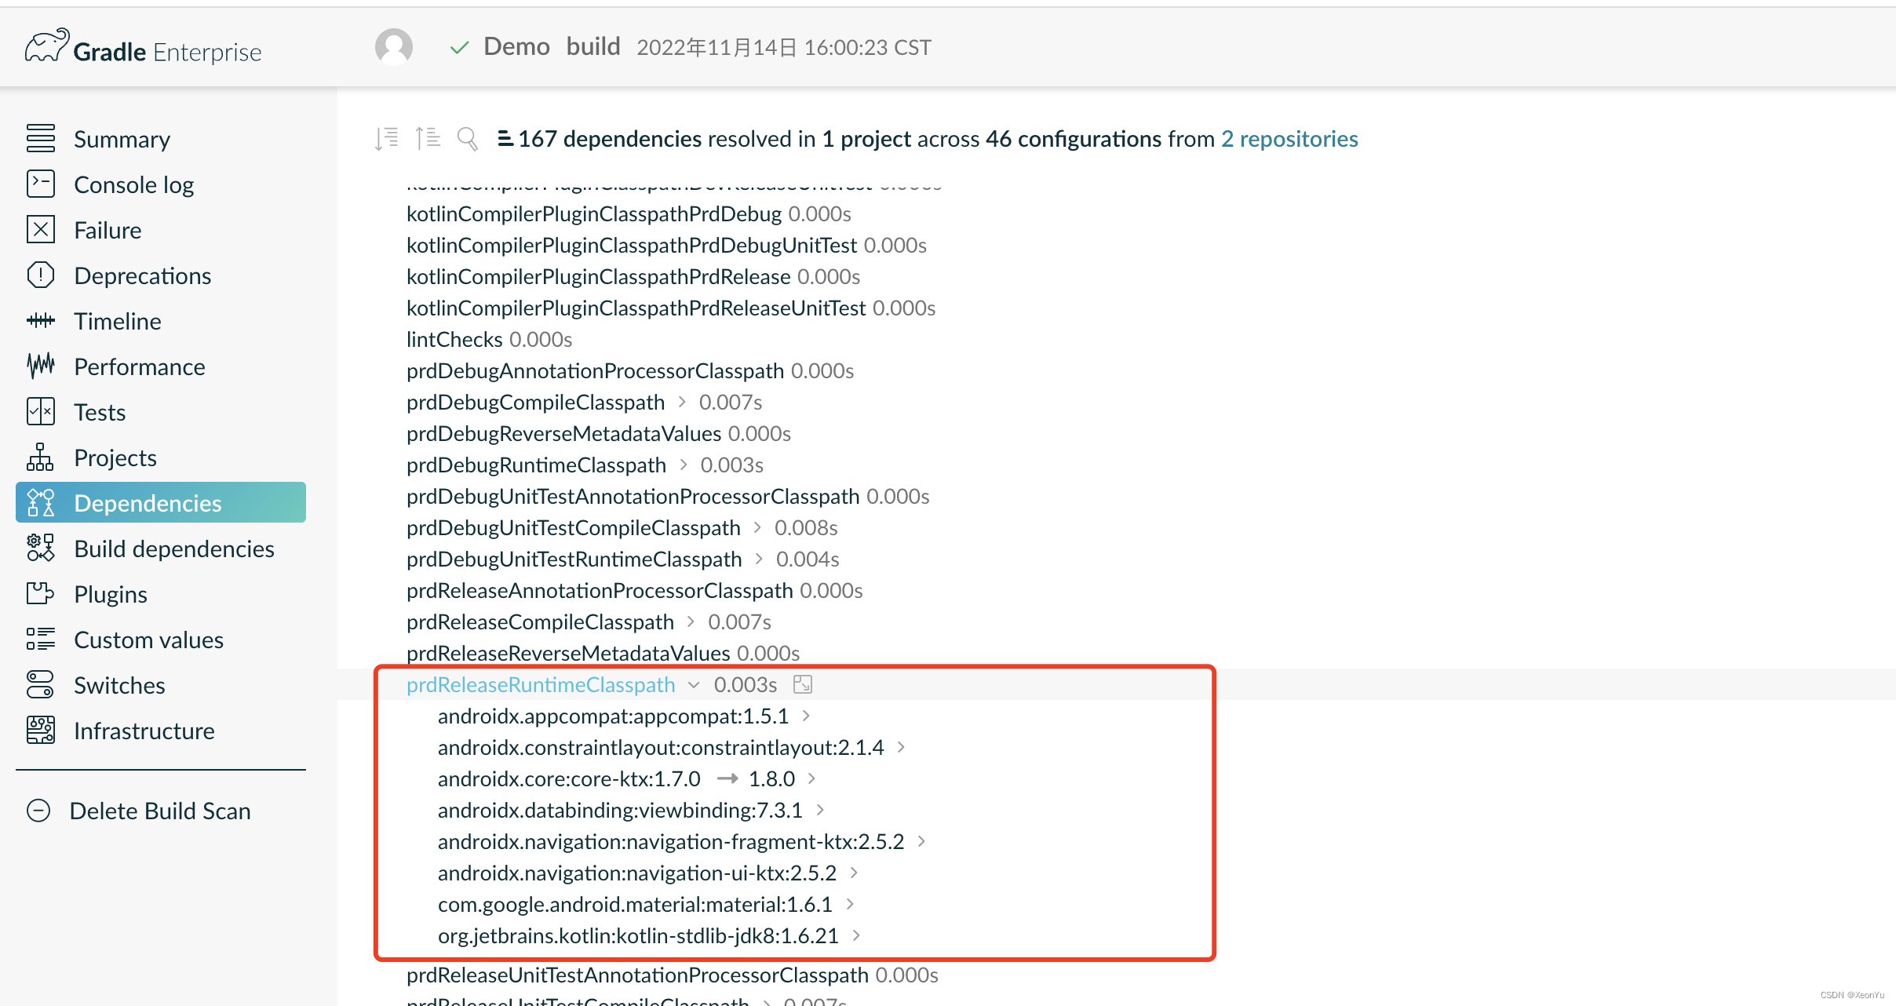Click the Delete Build Scan link

tap(160, 811)
